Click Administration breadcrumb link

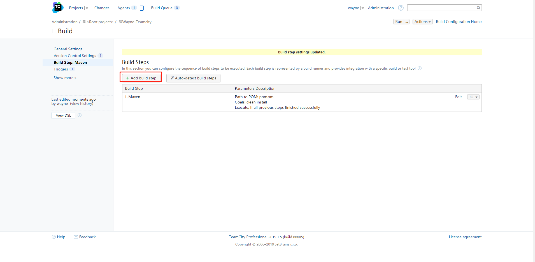(x=64, y=22)
